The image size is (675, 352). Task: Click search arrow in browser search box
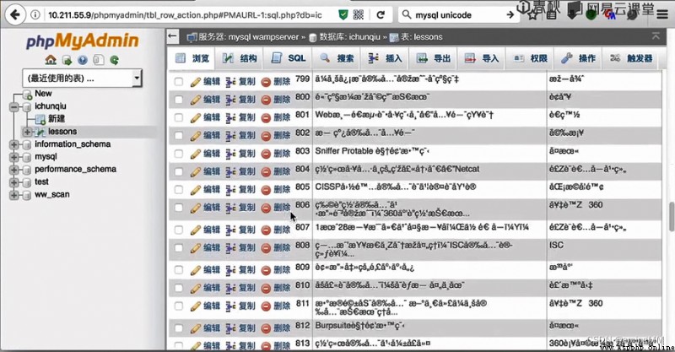(510, 15)
